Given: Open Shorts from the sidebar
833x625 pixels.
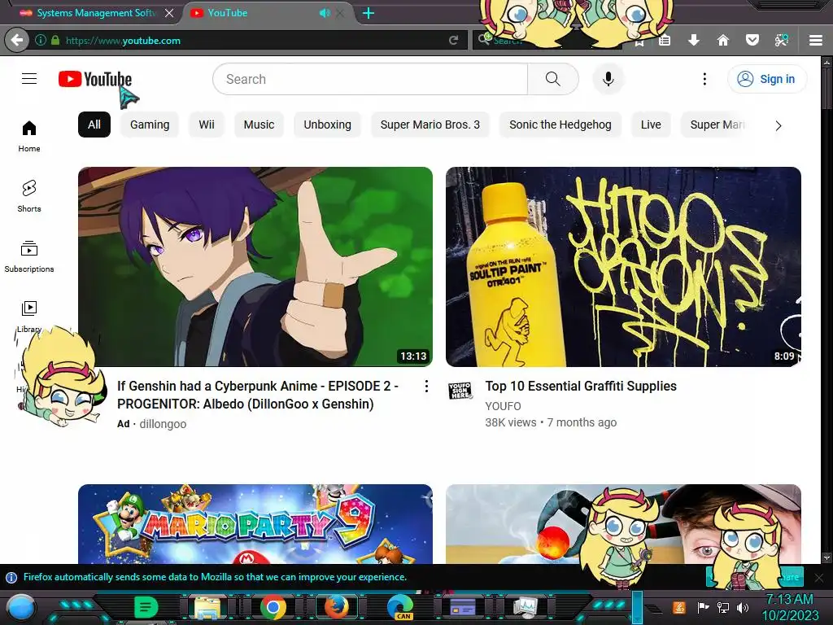Looking at the screenshot, I should coord(29,196).
